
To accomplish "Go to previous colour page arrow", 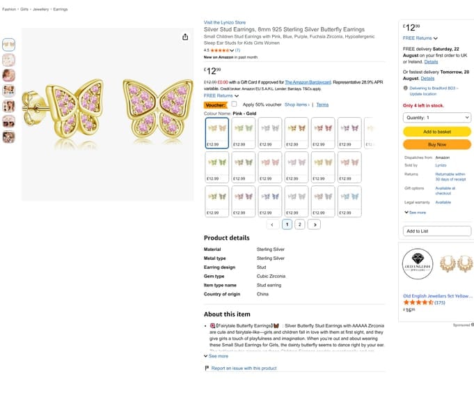I will [x=272, y=224].
